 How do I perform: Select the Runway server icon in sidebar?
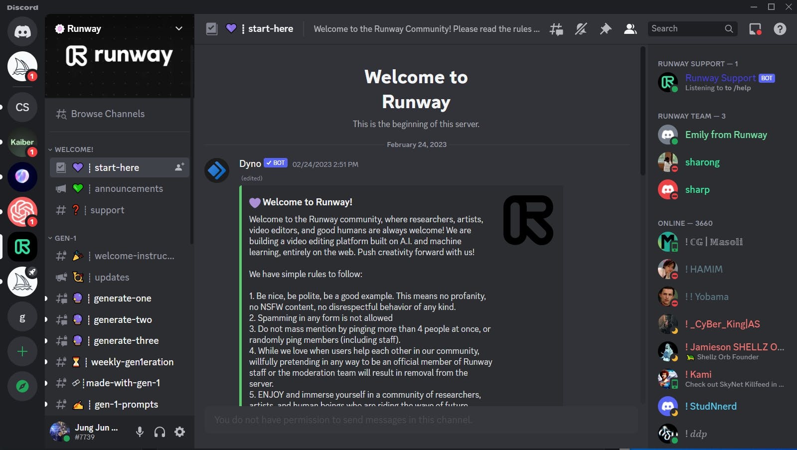tap(22, 247)
